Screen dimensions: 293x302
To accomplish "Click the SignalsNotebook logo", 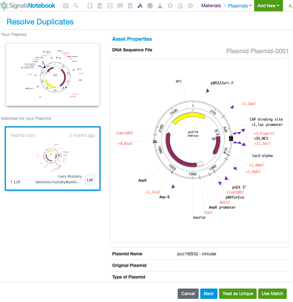I will point(28,6).
